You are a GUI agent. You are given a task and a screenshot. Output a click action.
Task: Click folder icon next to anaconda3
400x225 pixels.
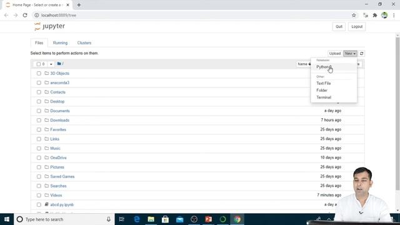[47, 82]
